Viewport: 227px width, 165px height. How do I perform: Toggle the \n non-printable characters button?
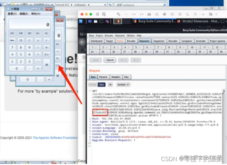110,85
